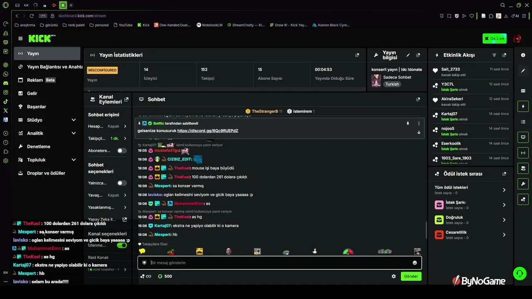Viewport: 532px width, 299px height.
Task: Toggle the Abonelere chat access switch
Action: (122, 151)
